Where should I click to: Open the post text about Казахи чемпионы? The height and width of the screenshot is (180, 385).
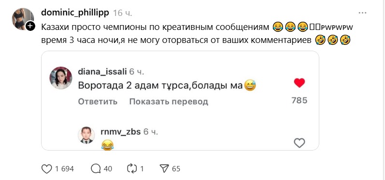click(x=197, y=34)
